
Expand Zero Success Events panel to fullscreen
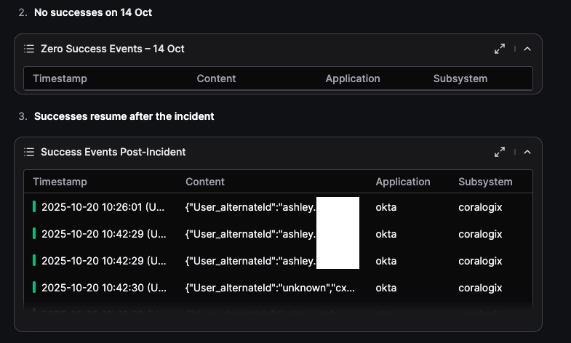click(500, 49)
